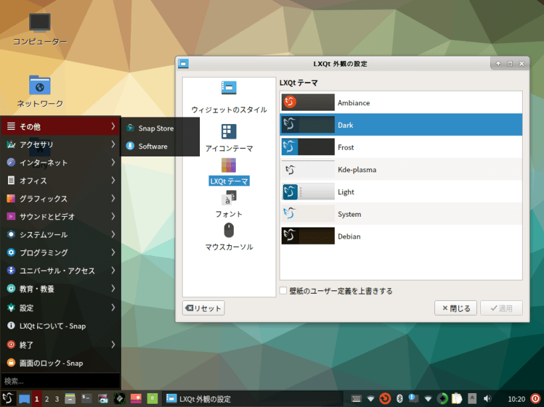Switch to virtual desktop 3
544x407 pixels.
[x=57, y=399]
